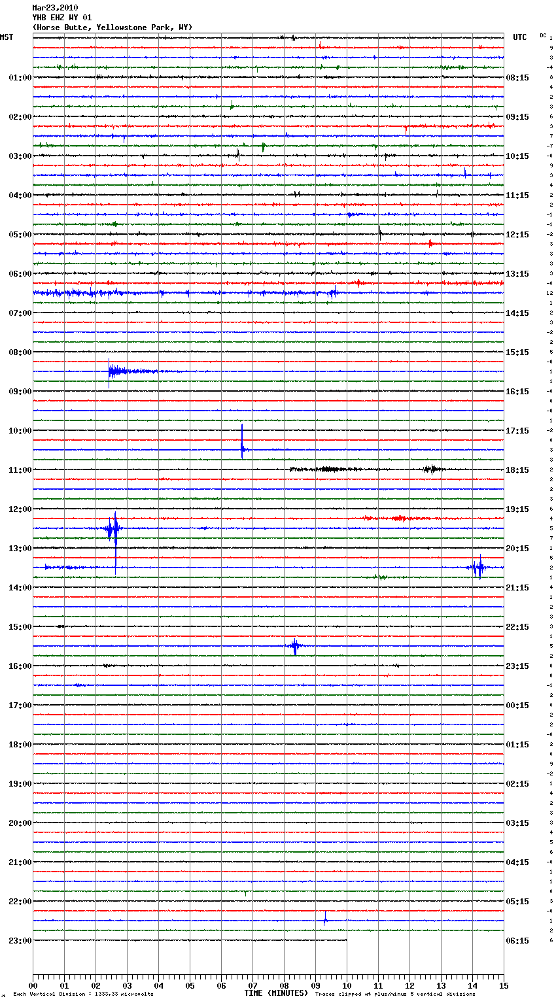Click x-axis minute tick label 15

pos(504,985)
